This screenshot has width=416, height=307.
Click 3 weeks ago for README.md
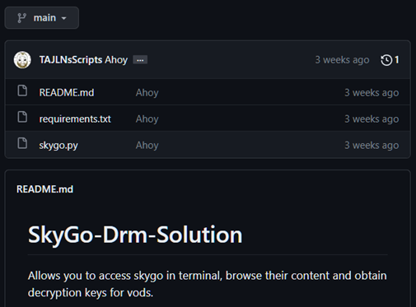click(372, 93)
